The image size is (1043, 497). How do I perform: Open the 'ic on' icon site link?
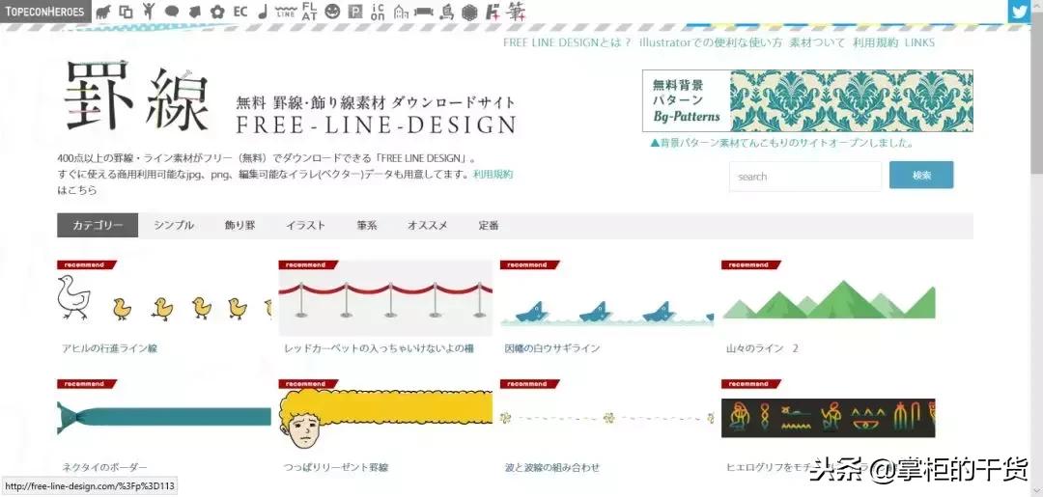(x=378, y=12)
